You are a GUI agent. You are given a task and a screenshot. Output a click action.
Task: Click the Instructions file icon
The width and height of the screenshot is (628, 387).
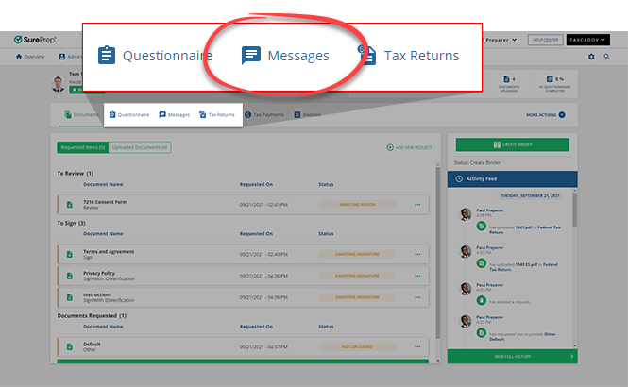(x=70, y=297)
